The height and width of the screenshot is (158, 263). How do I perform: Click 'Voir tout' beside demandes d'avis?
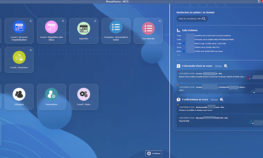coord(218,66)
